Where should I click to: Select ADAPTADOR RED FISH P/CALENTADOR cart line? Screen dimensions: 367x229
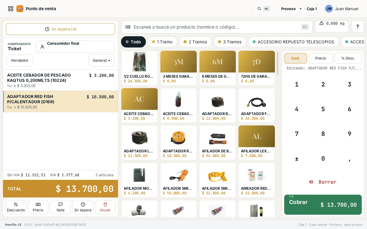coord(61,102)
